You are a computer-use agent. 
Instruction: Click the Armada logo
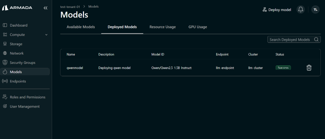(x=17, y=8)
